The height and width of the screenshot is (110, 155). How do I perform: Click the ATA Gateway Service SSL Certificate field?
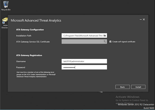click(84, 42)
